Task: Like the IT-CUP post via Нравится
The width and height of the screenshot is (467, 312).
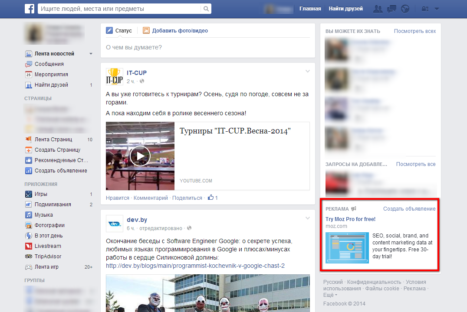Action: coord(118,198)
